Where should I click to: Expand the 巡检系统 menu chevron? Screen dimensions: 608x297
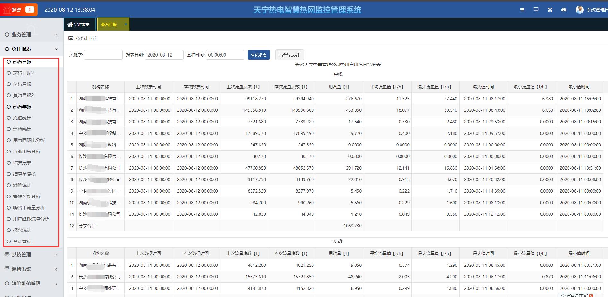56,269
